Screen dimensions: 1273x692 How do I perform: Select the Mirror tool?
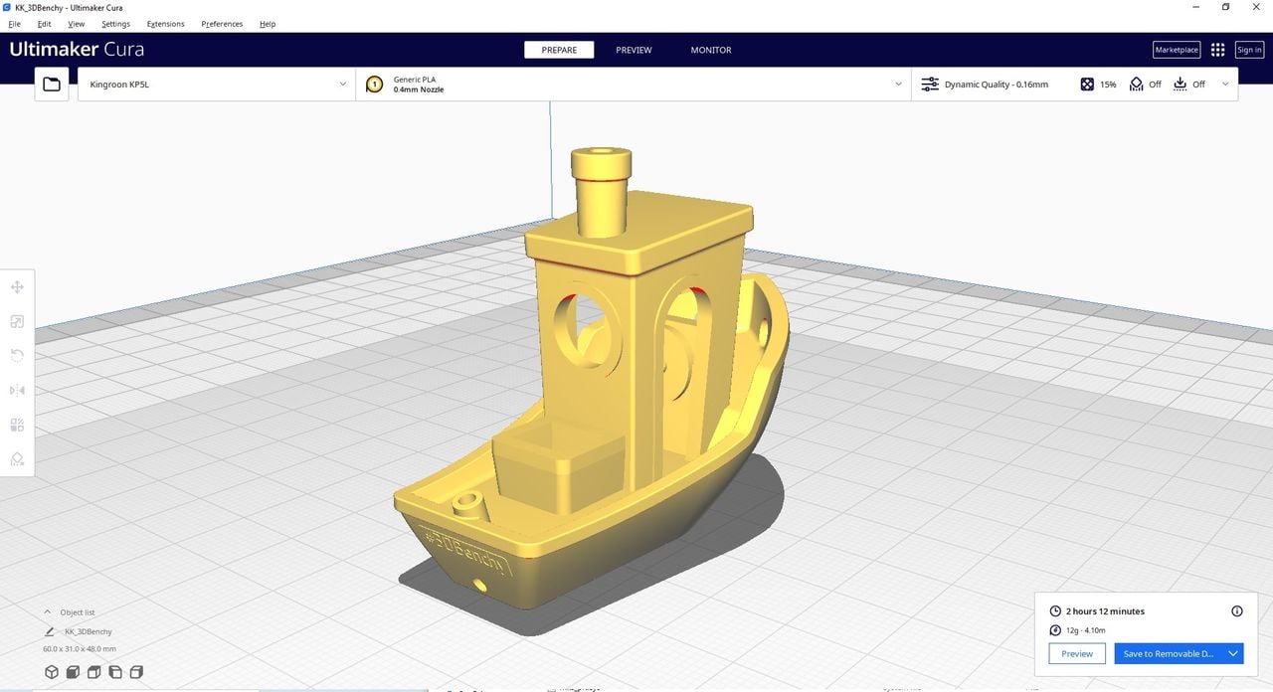(x=17, y=390)
